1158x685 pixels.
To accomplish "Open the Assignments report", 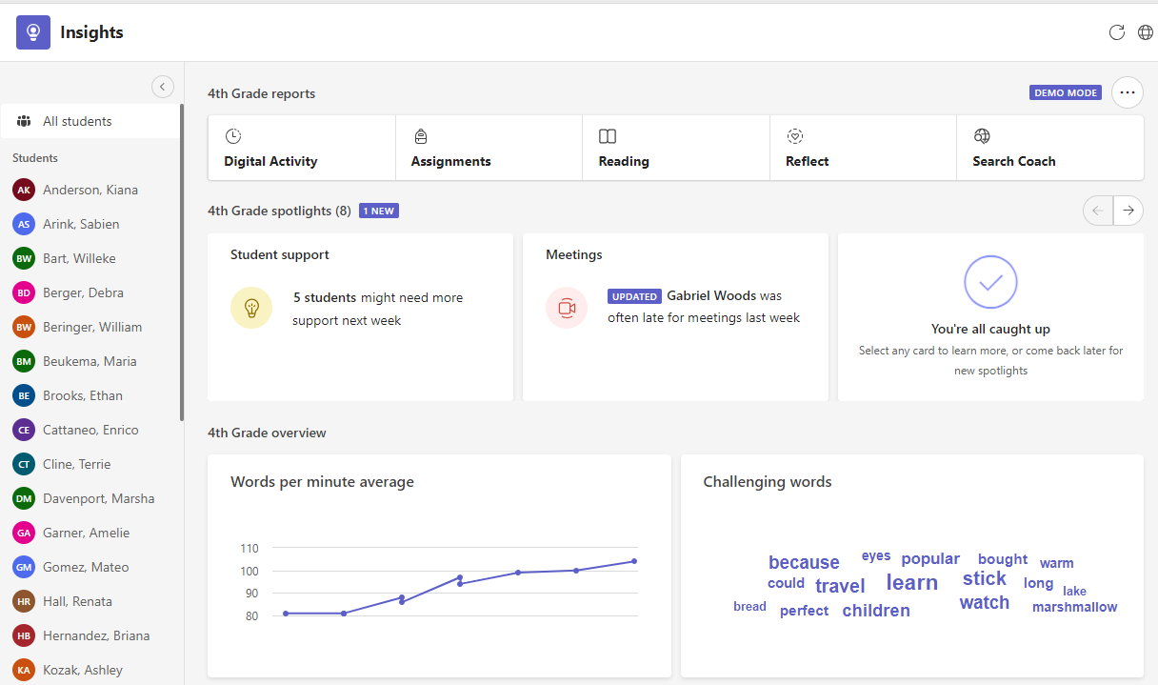I will pos(489,149).
